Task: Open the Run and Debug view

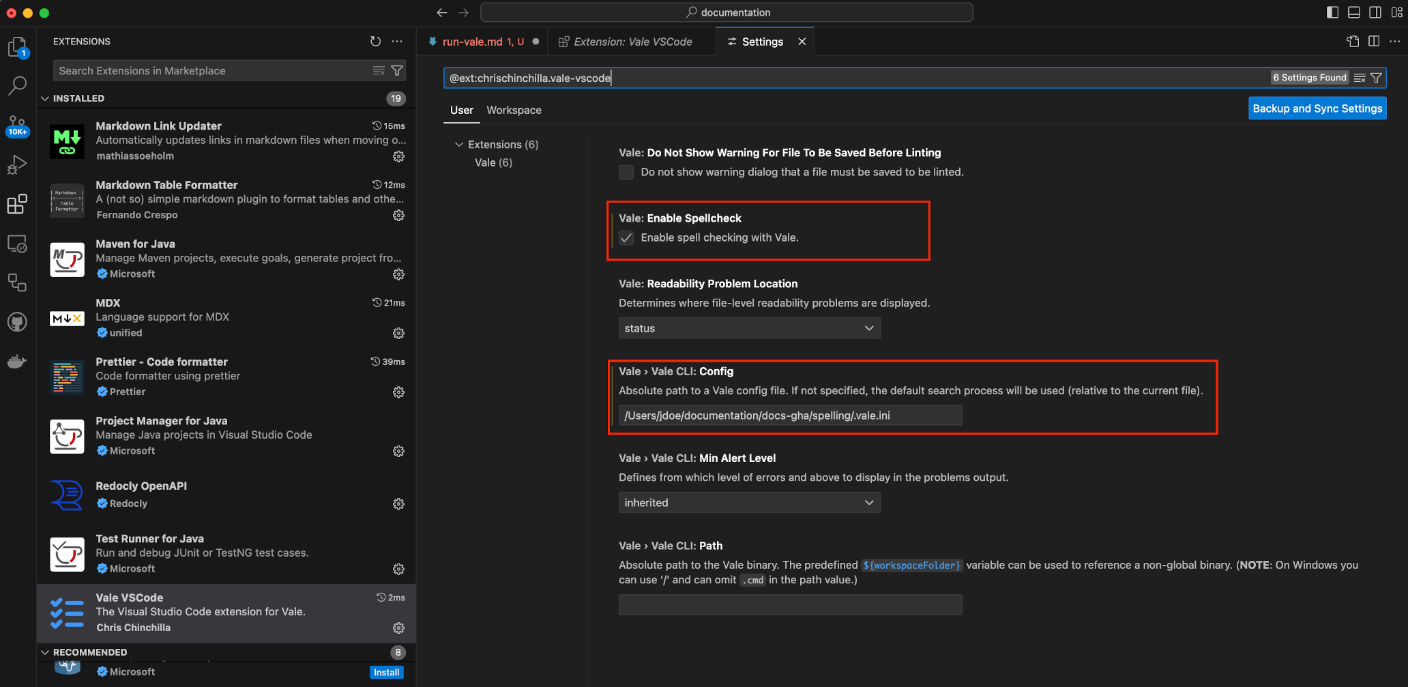Action: tap(17, 164)
